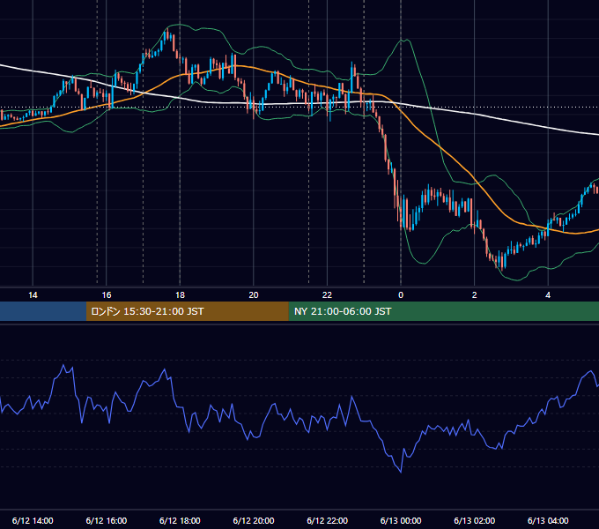
Task: Click the 6/13 02:00 date label
Action: [475, 520]
